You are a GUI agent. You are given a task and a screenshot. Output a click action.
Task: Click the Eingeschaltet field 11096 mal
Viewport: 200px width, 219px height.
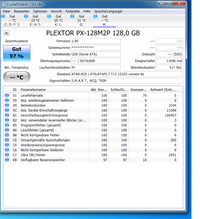coord(170,61)
